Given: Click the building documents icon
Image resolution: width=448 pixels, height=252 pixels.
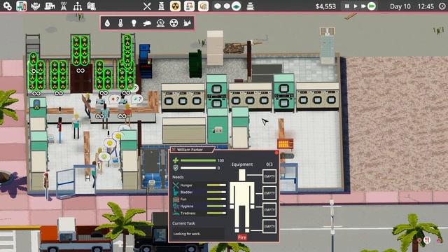Looking at the screenshot, I should click(x=92, y=6).
